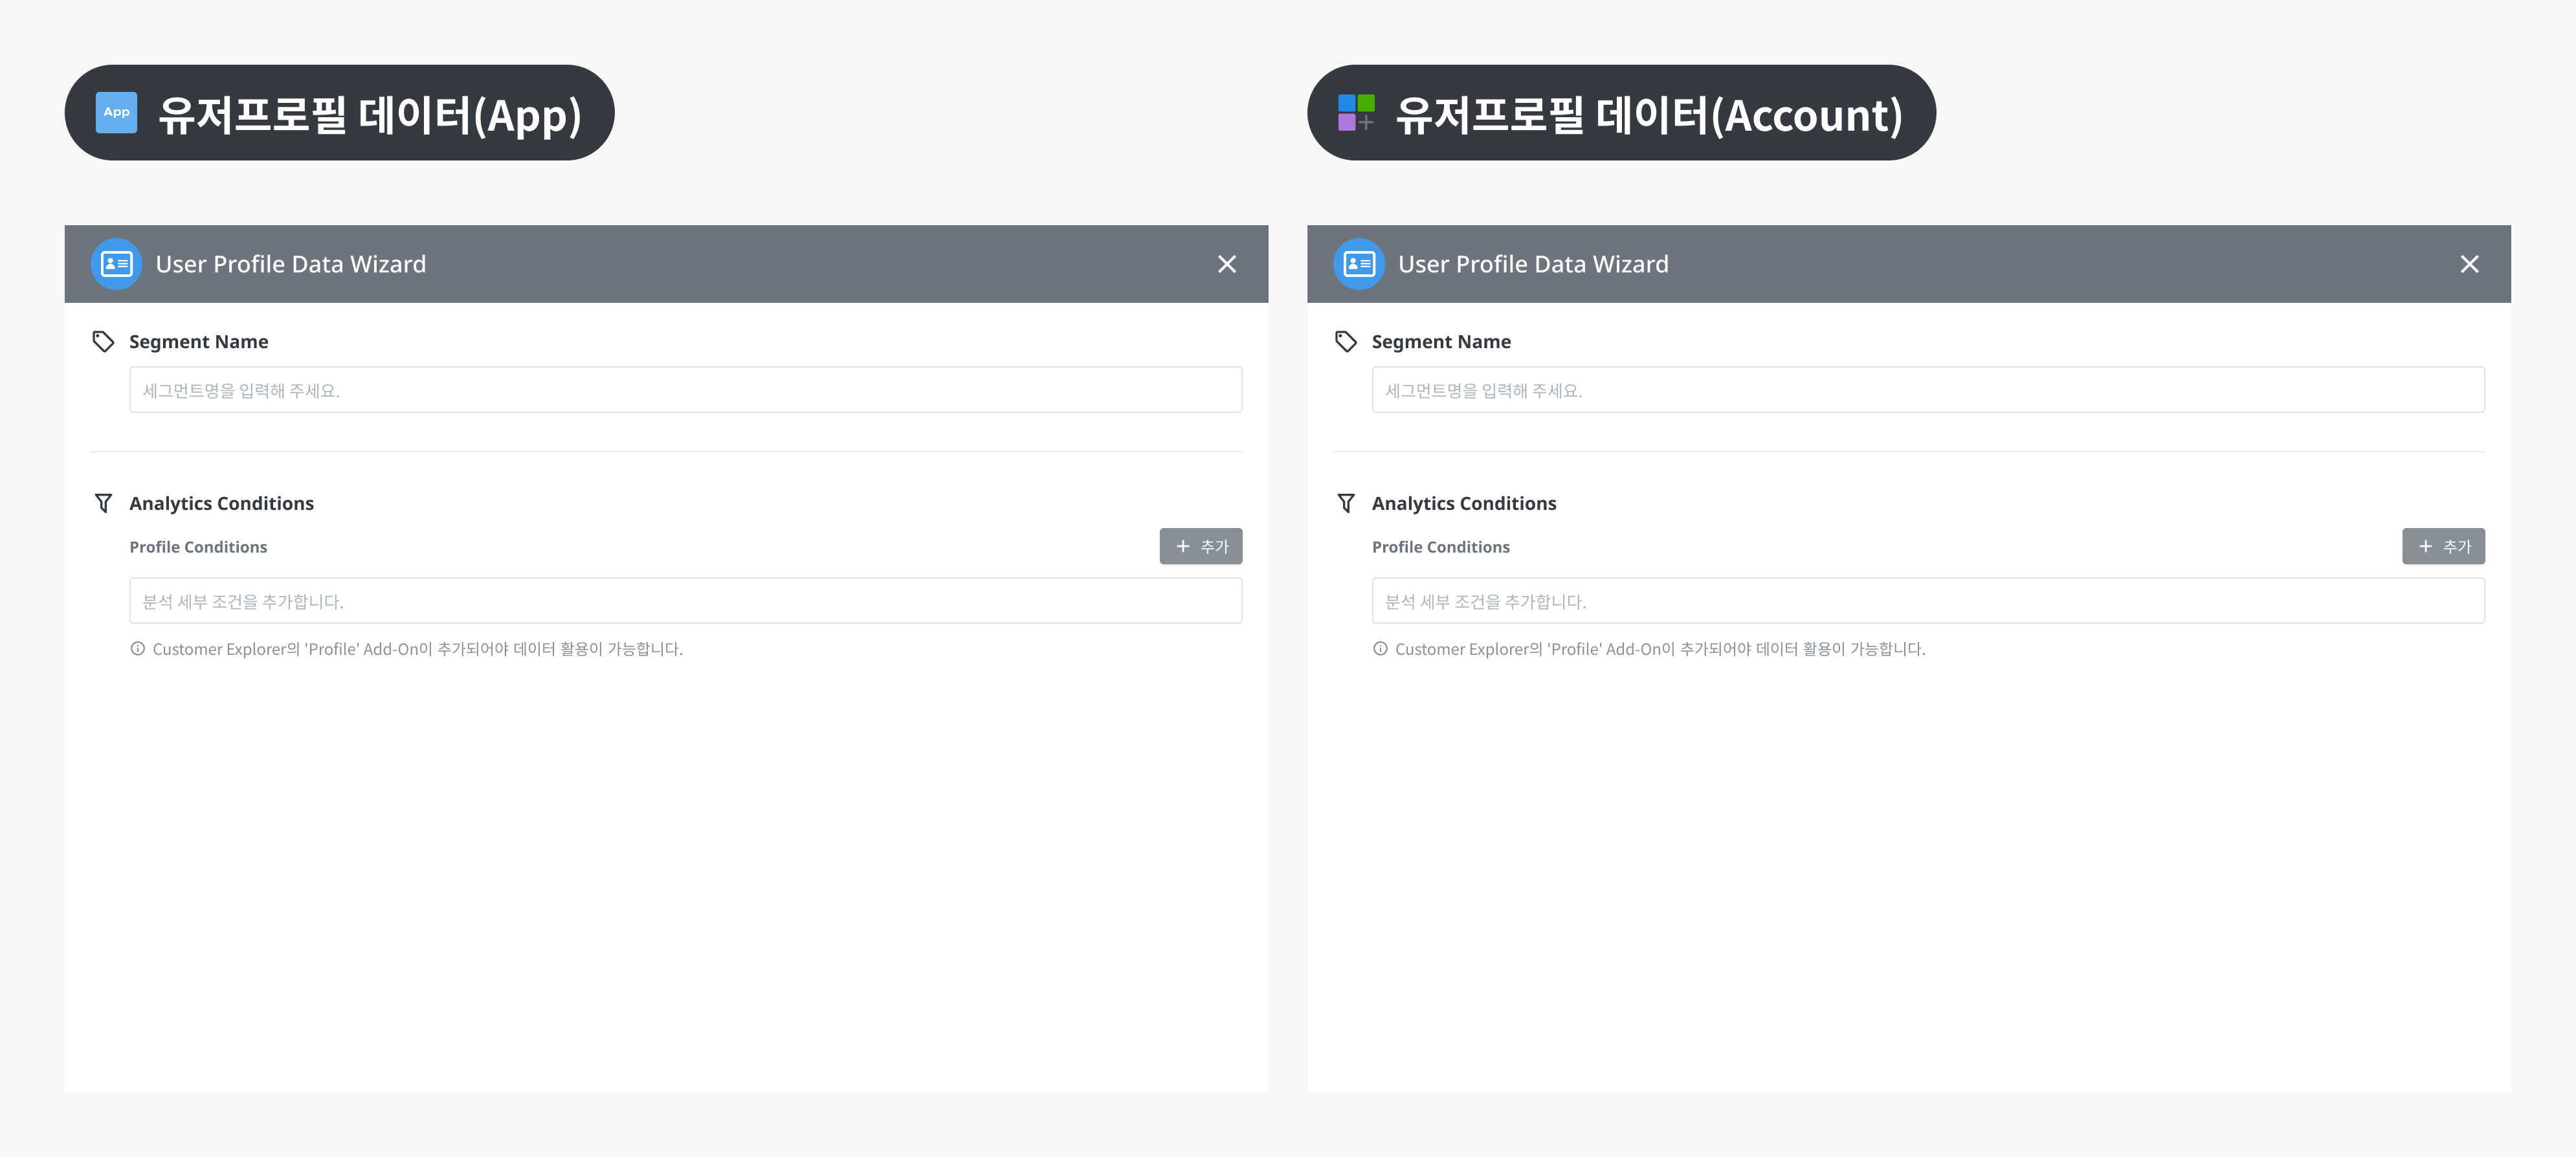Click 'User Profile Data Wizard' title in App panel
The height and width of the screenshot is (1157, 2576).
291,264
